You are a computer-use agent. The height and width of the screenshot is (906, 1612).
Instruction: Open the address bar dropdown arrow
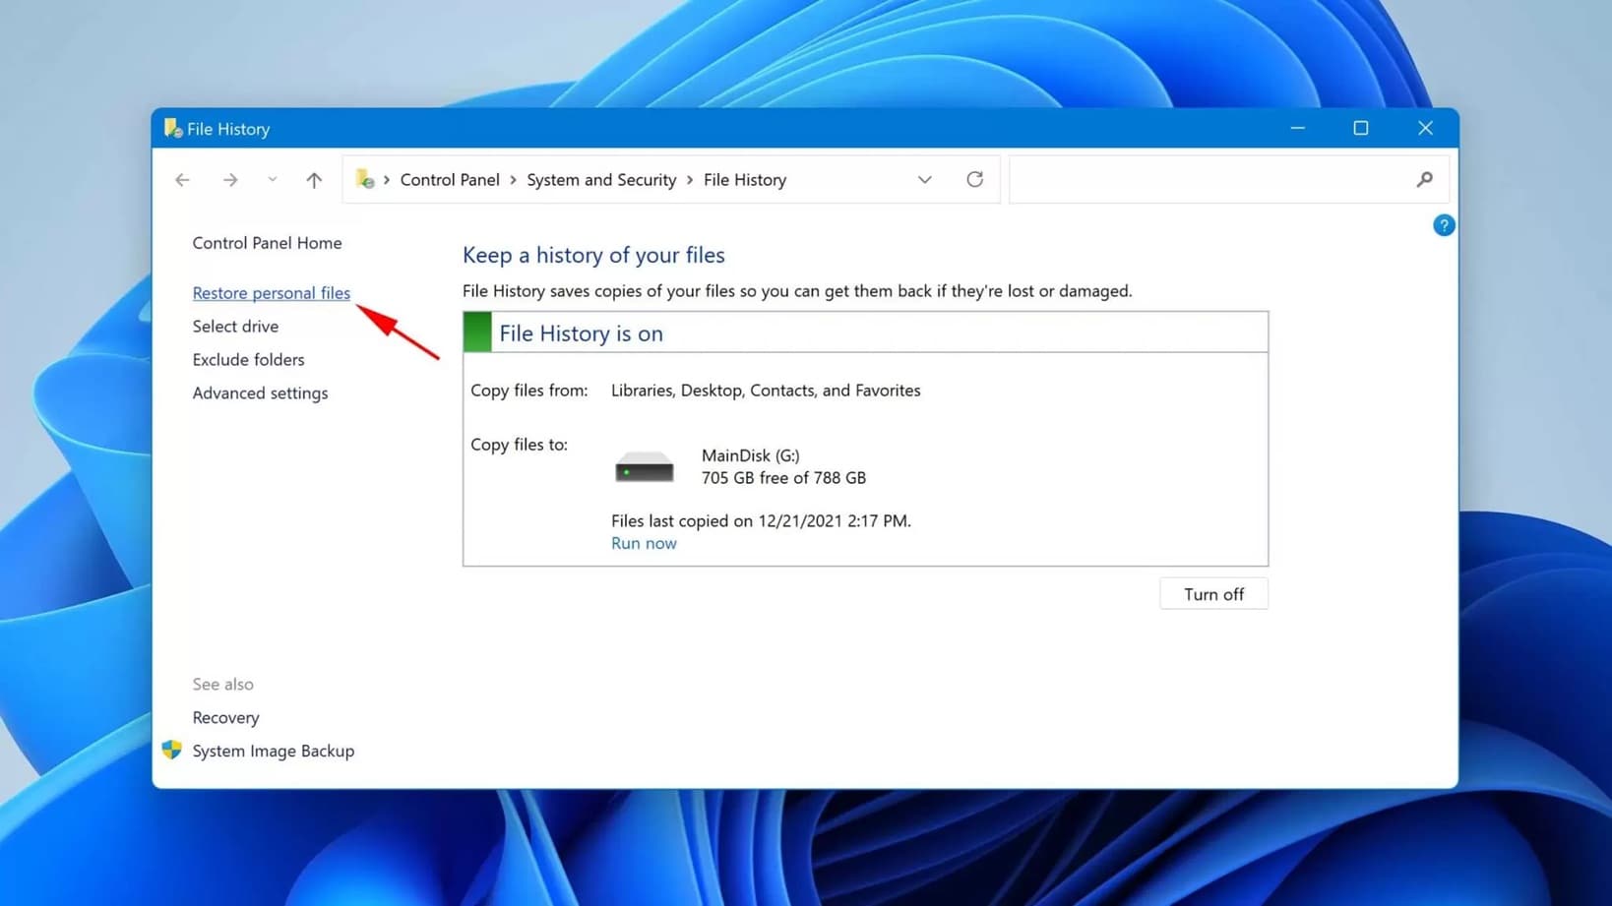pos(924,179)
